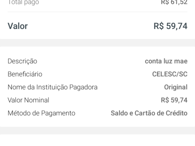Click the divider line under Total pago
Viewport: 195px width, 146px height.
click(97, 12)
